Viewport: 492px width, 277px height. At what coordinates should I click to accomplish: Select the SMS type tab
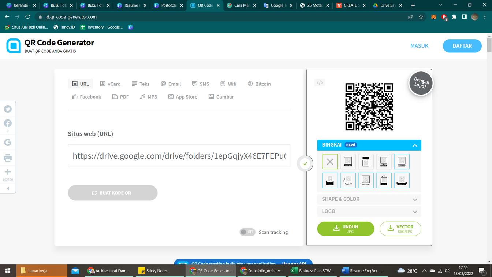(201, 84)
